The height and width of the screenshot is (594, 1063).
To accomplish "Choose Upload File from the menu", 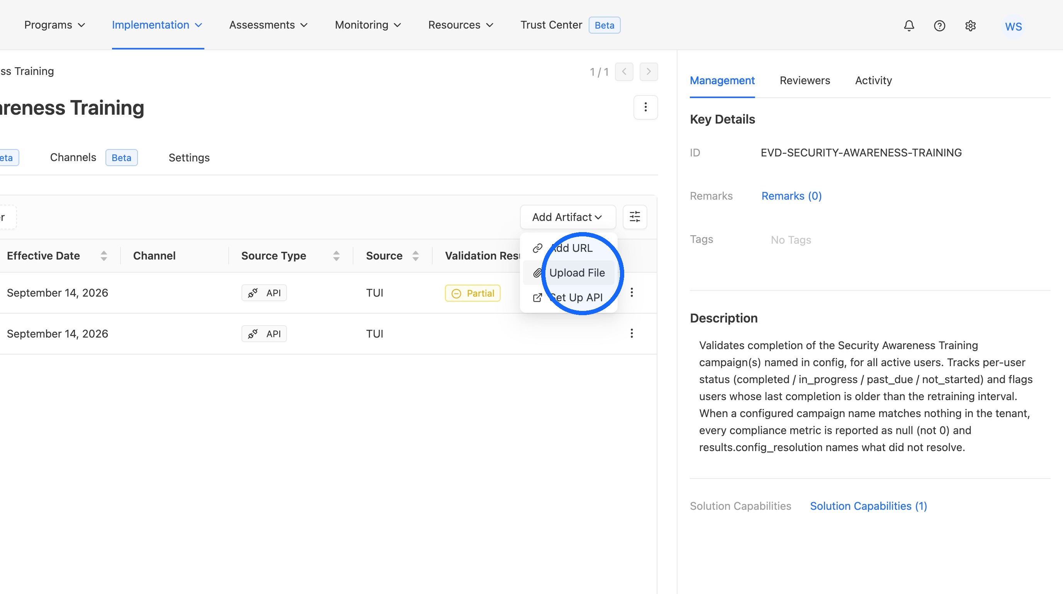I will click(569, 273).
